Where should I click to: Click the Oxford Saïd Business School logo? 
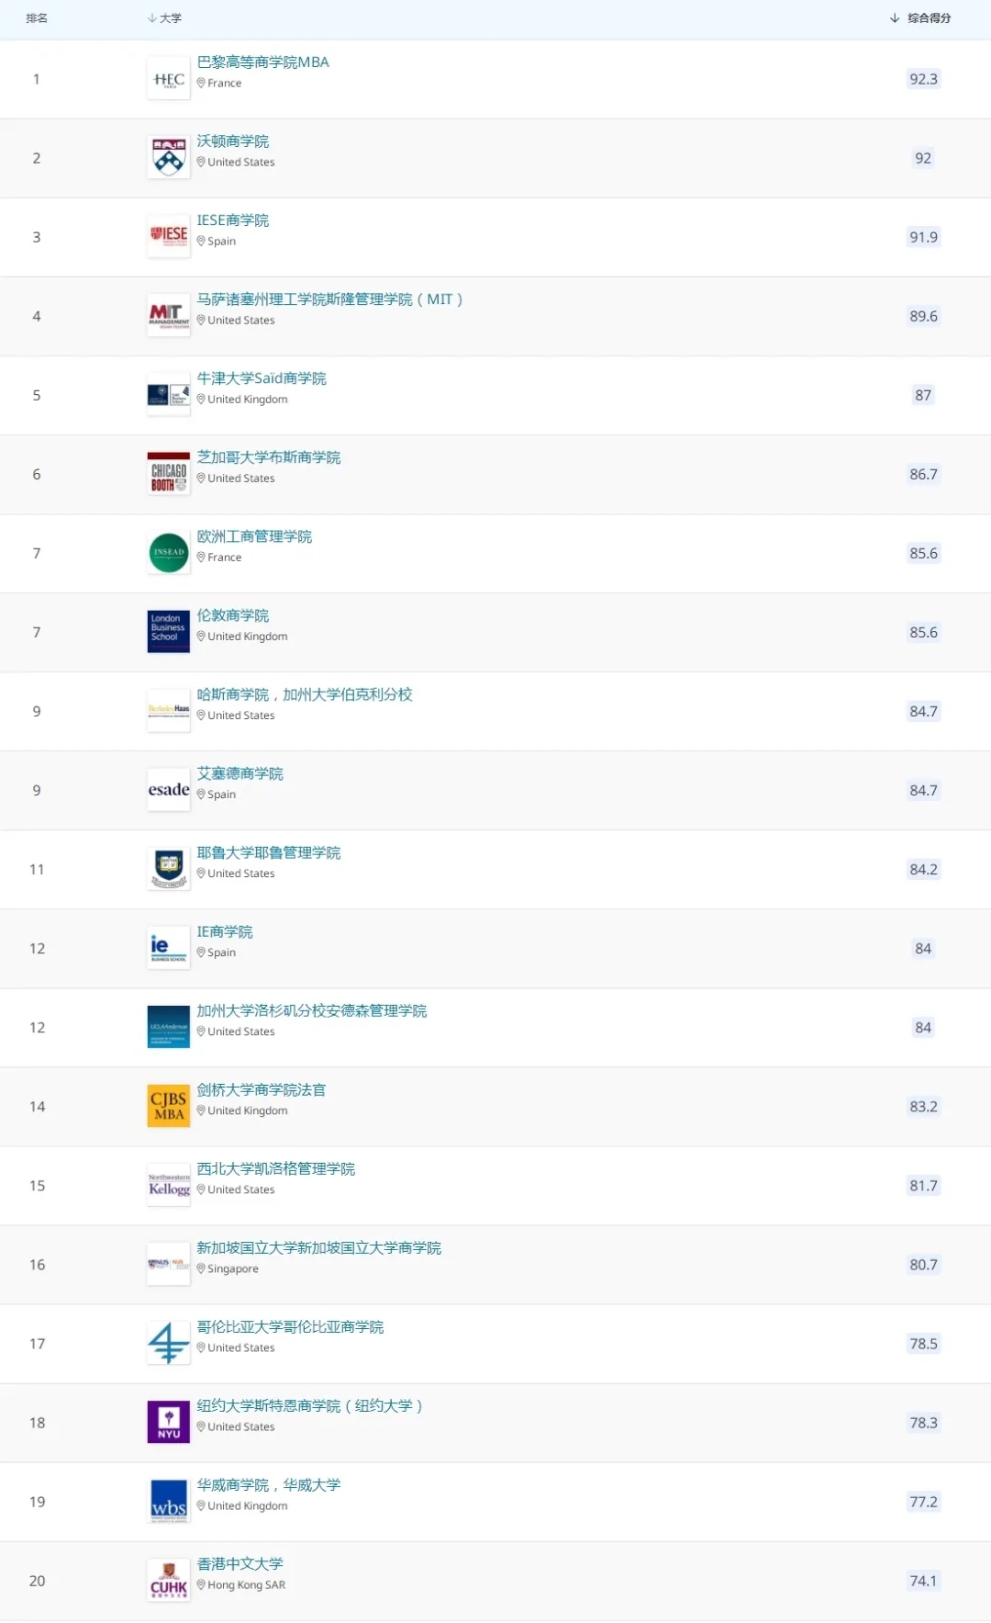pyautogui.click(x=169, y=395)
